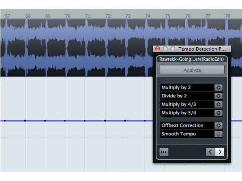Click bar 67 in the ruler
The height and width of the screenshot is (181, 242).
[8, 16]
